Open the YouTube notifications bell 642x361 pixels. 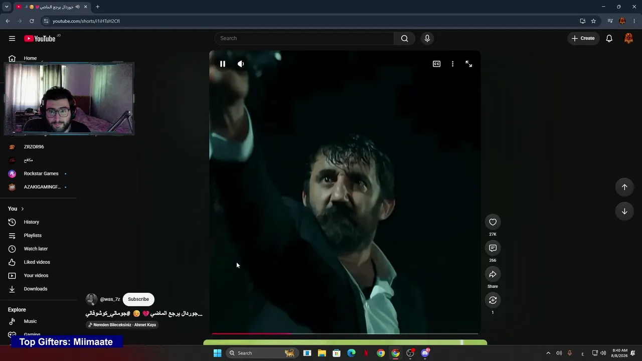[609, 39]
